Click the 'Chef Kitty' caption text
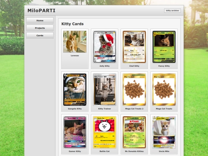The image size is (208, 156). (134, 66)
